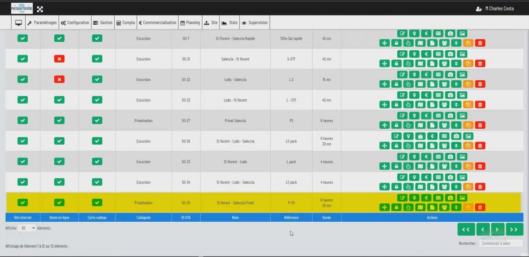529x257 pixels.
Task: Click user add icon beside M Charles Costa
Action: click(x=479, y=9)
